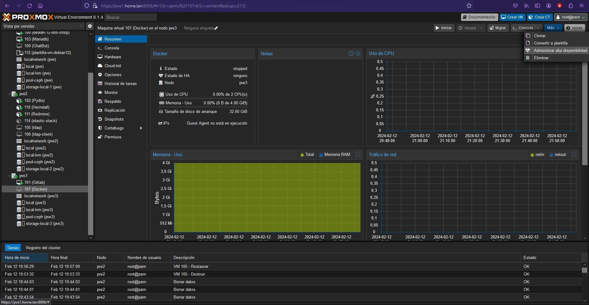Viewport: 589px width, 305px height.
Task: Open storage-local-3 (pve3) storage
Action: pyautogui.click(x=44, y=223)
